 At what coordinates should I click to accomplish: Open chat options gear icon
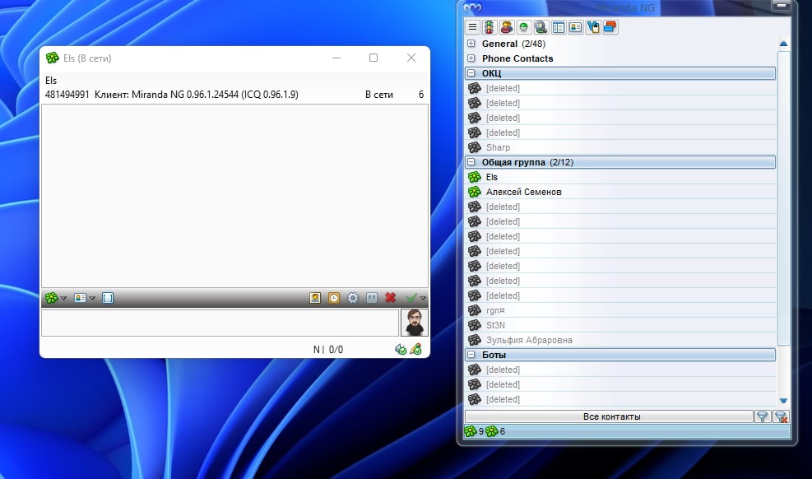[x=353, y=298]
